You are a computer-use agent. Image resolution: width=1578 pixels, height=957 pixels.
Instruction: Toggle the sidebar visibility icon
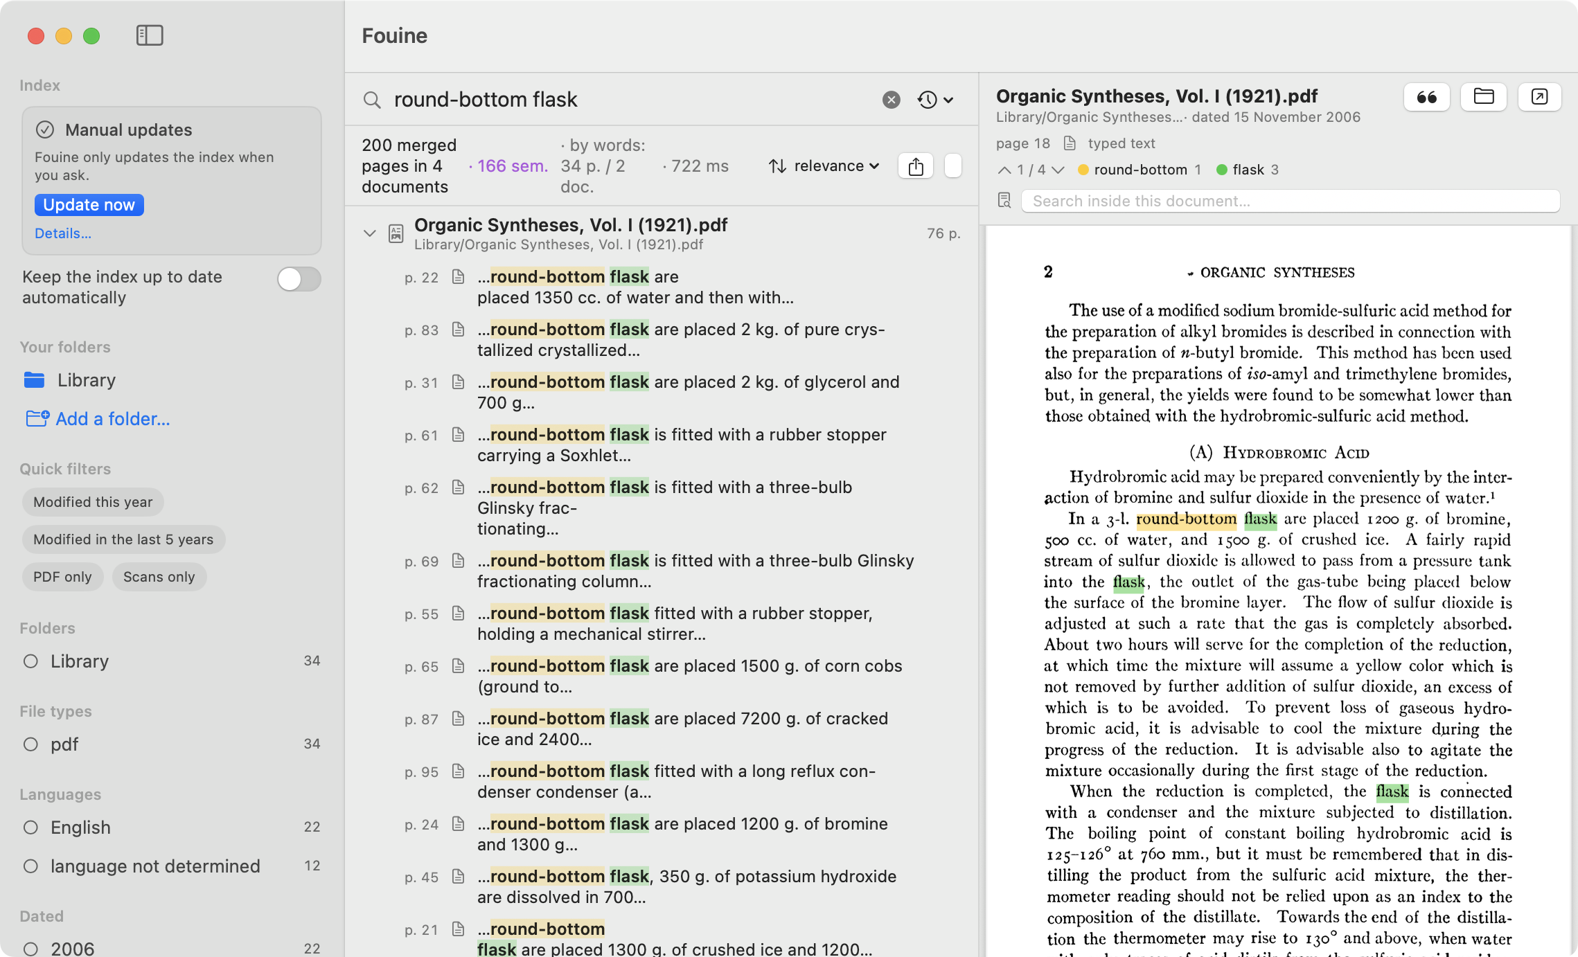click(150, 35)
